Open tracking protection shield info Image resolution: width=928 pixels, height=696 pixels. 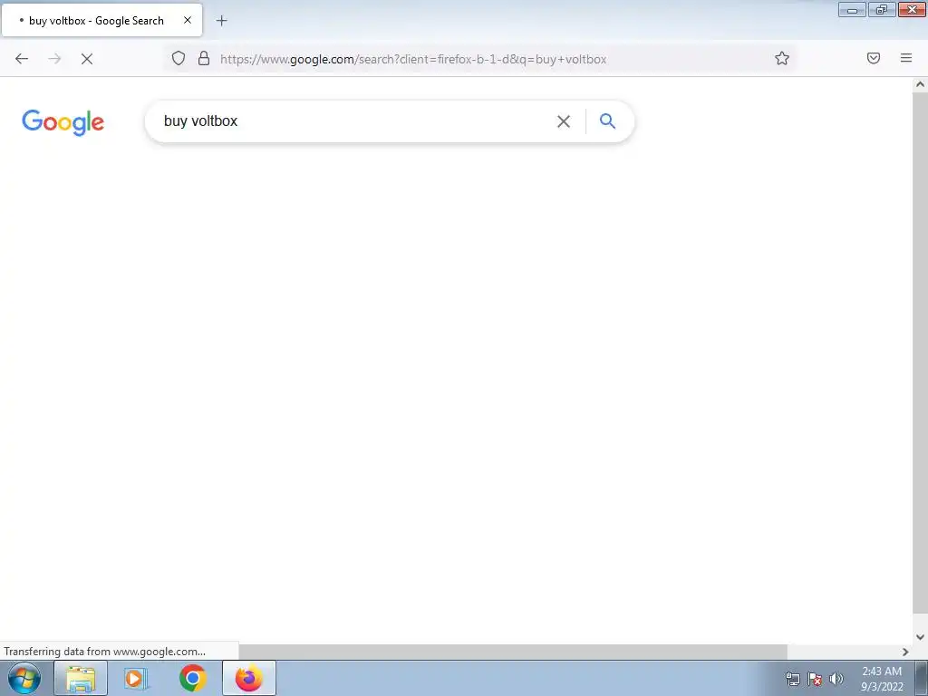pyautogui.click(x=179, y=58)
